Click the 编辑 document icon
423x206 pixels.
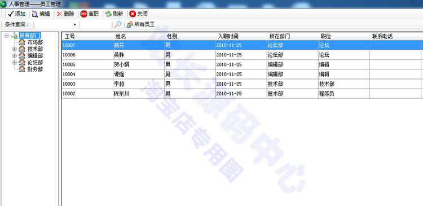coord(35,14)
